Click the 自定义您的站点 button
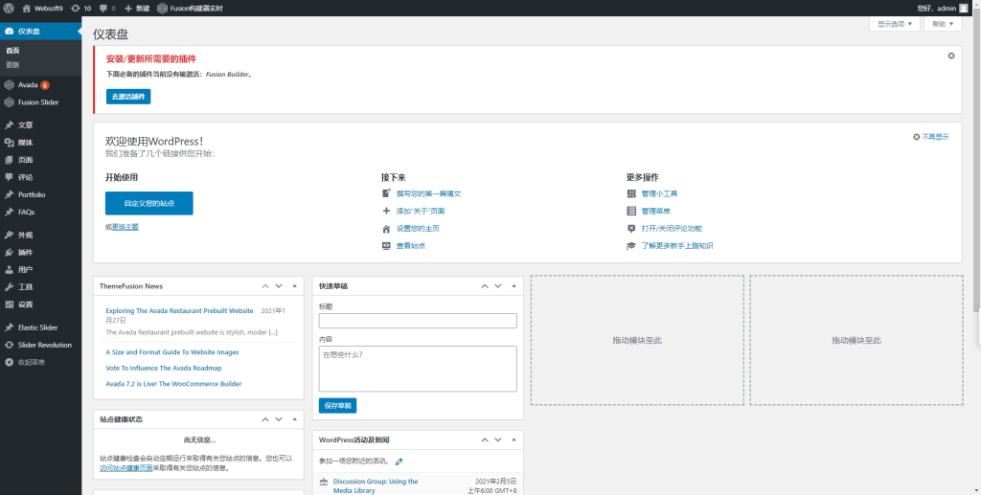The width and height of the screenshot is (981, 495). click(149, 203)
